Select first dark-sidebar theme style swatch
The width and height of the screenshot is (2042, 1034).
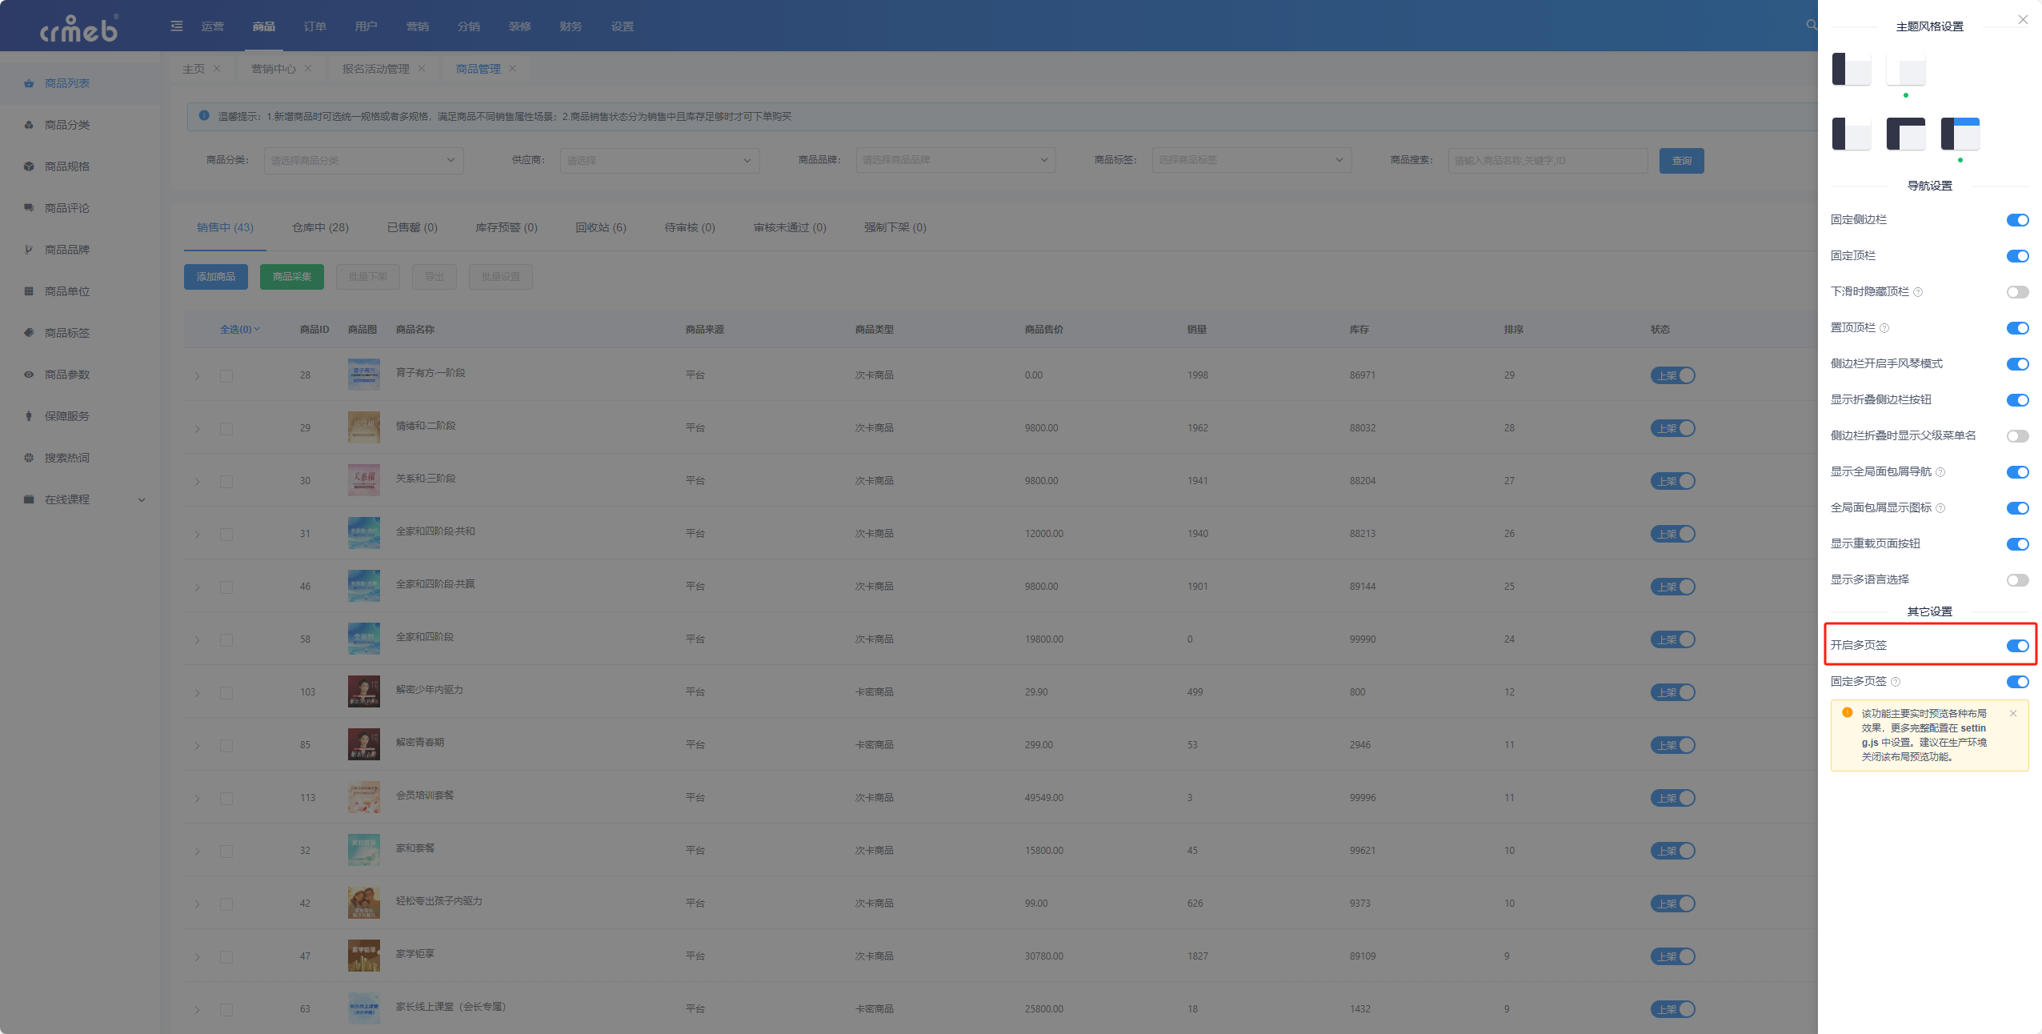click(x=1852, y=69)
